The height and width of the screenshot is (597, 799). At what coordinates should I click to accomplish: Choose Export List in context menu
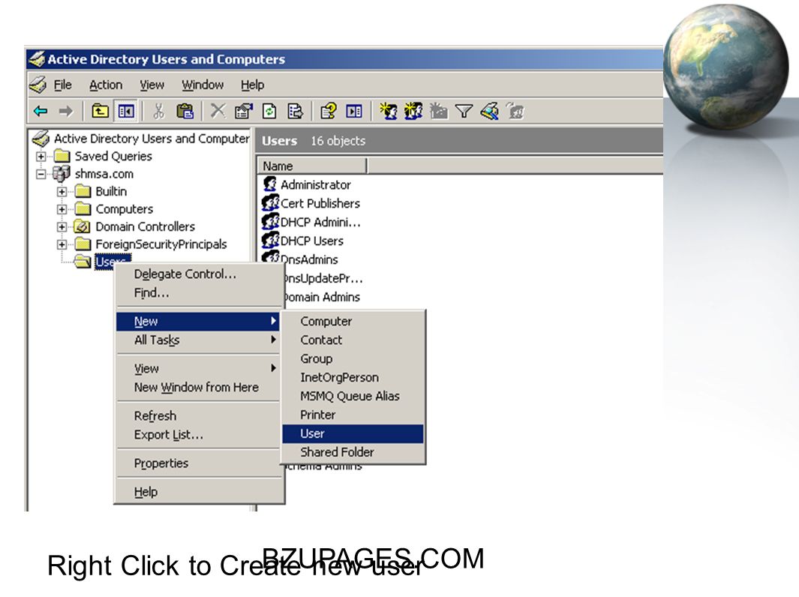(x=198, y=434)
